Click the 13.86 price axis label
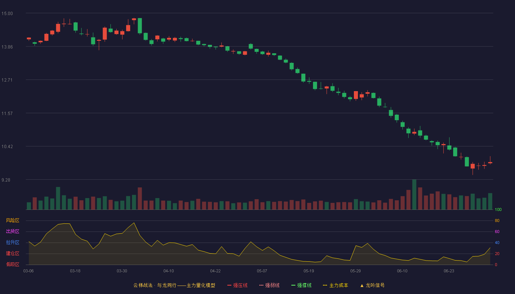 click(7, 47)
